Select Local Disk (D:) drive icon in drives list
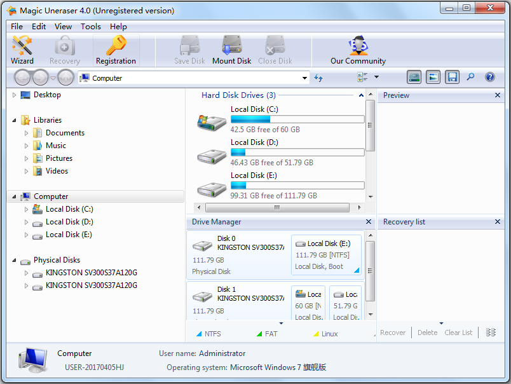 212,157
